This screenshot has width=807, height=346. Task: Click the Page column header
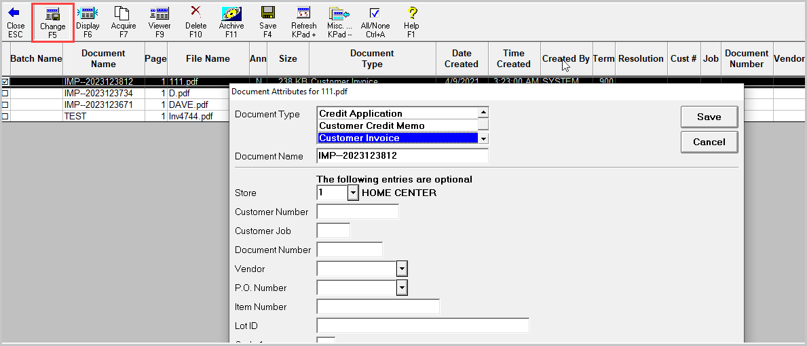[155, 58]
